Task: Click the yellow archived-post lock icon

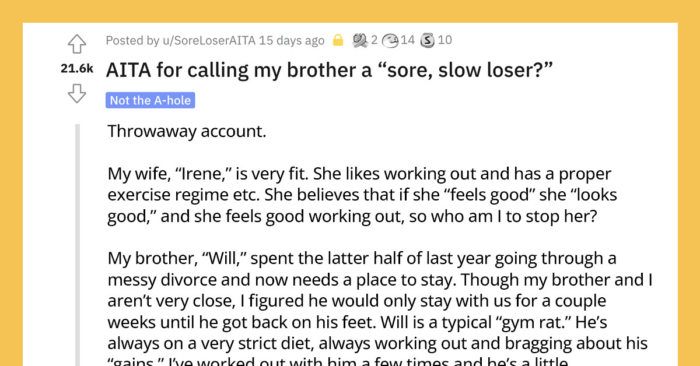Action: (x=338, y=40)
